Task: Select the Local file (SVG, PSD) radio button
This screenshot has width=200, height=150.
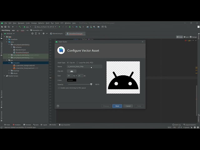Action: click(77, 62)
